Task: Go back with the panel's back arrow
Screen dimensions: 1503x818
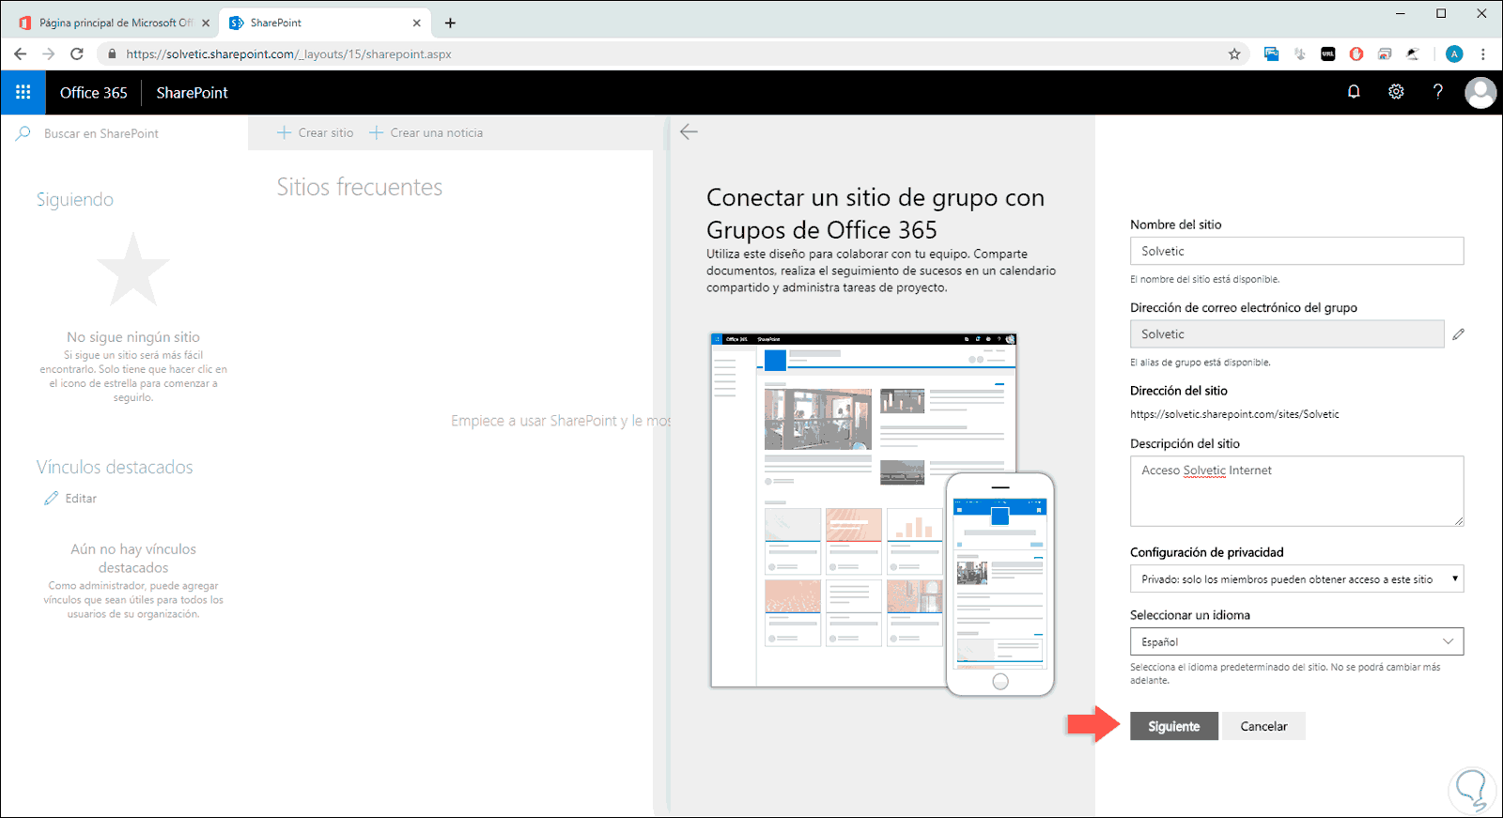Action: click(689, 132)
